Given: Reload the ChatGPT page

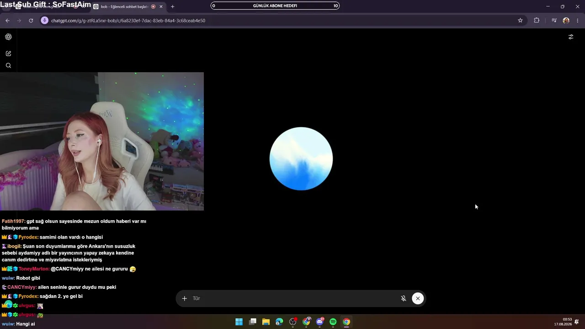Looking at the screenshot, I should coord(31,21).
